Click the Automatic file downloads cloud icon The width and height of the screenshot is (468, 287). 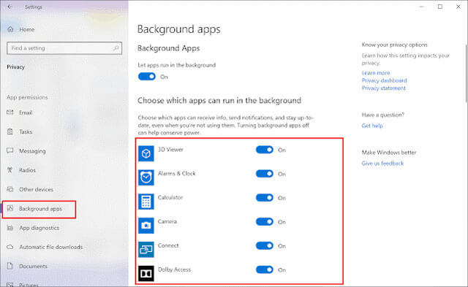tap(10, 247)
